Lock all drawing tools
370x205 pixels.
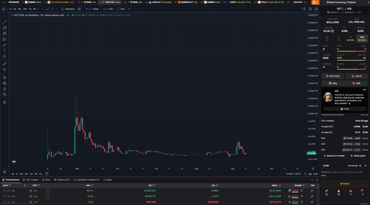pos(4,89)
